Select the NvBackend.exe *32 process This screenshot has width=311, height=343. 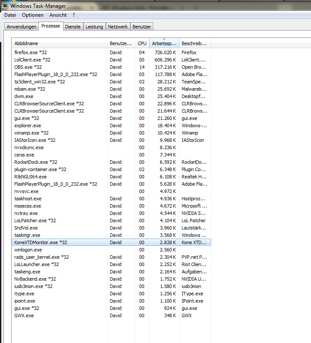point(111,279)
